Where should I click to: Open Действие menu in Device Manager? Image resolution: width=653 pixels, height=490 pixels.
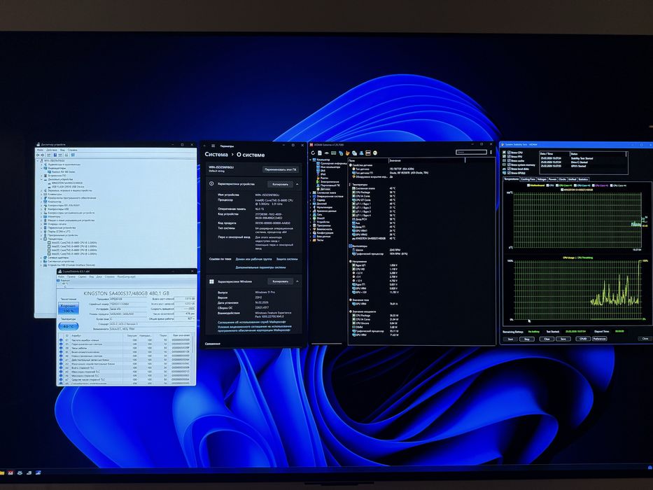click(52, 150)
